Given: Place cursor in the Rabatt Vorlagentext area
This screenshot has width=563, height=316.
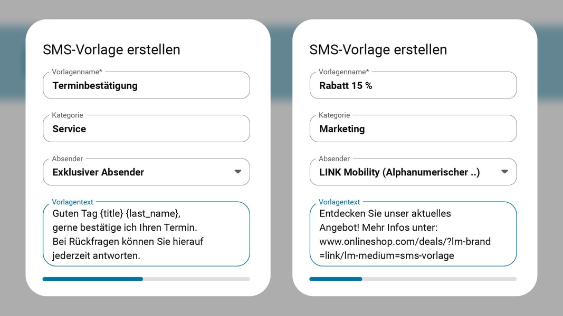Looking at the screenshot, I should coord(413,234).
